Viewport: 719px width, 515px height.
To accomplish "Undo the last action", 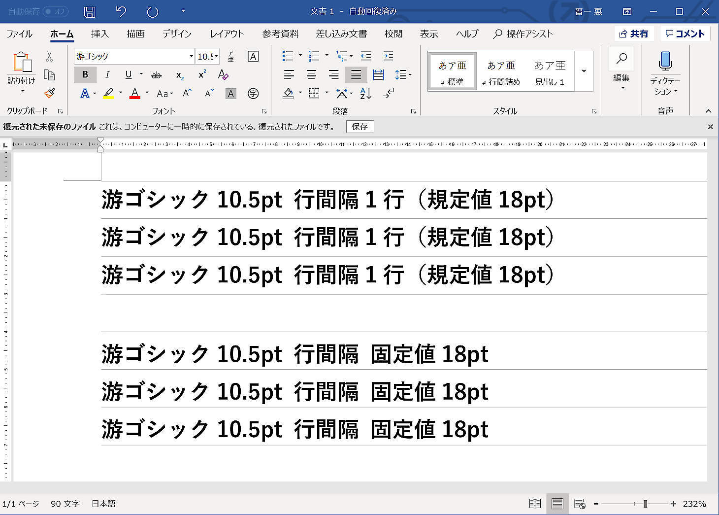I will click(121, 11).
